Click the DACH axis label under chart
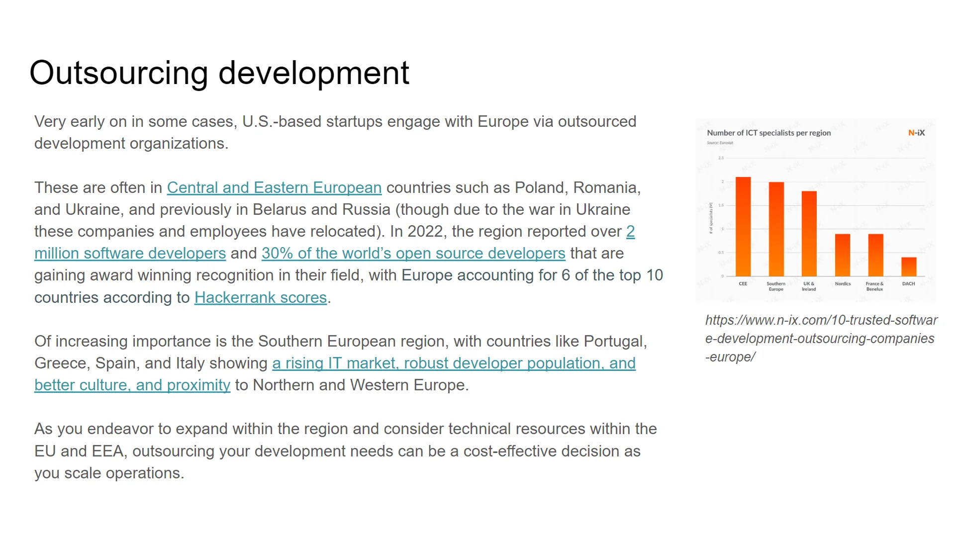 click(909, 284)
